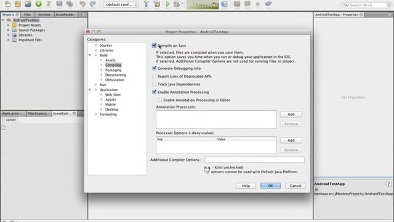Click the Undo toolbar icon
The image size is (394, 222).
82,4
